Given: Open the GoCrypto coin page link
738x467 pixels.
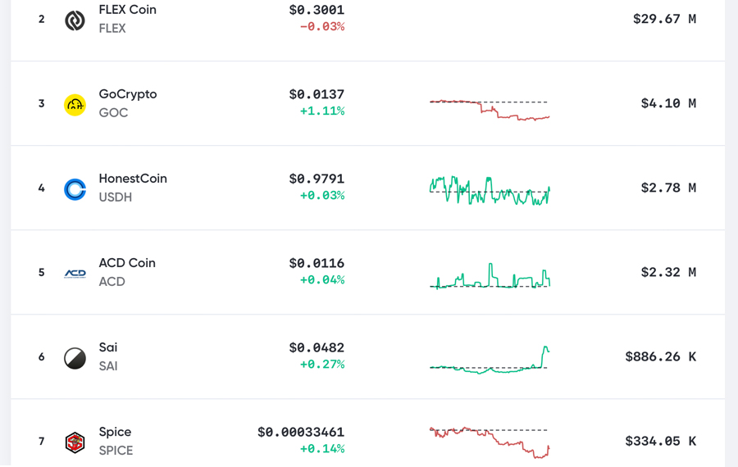Looking at the screenshot, I should coord(127,94).
